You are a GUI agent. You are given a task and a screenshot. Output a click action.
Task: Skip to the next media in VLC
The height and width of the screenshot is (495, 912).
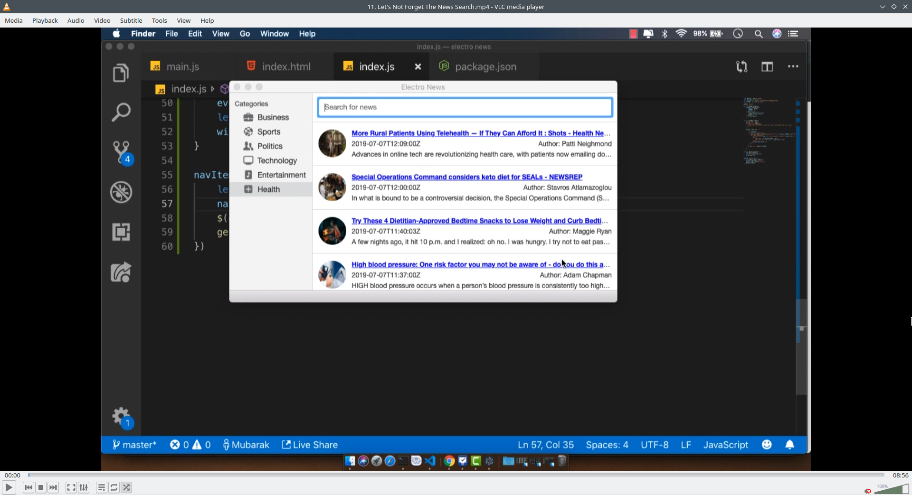[53, 487]
